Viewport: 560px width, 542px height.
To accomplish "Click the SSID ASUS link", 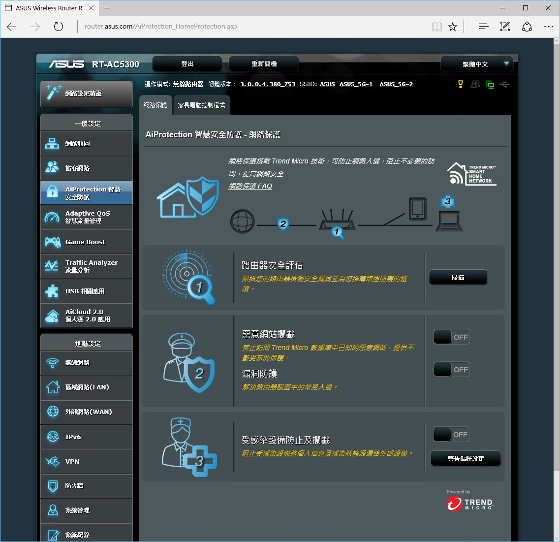I will (327, 84).
